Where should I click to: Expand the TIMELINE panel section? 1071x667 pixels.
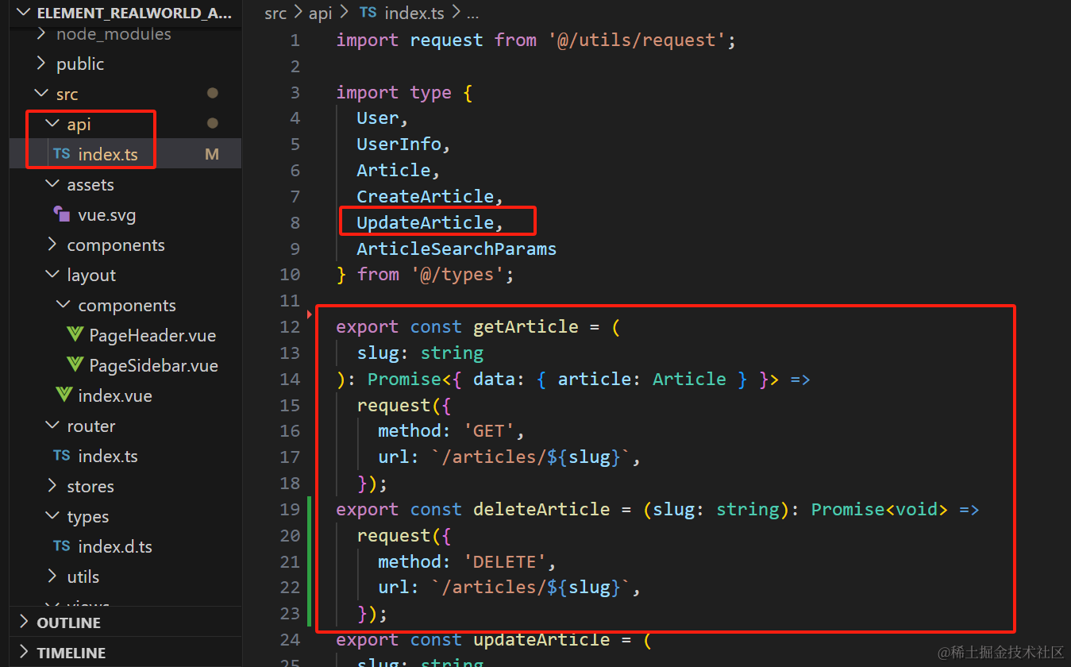coord(23,652)
